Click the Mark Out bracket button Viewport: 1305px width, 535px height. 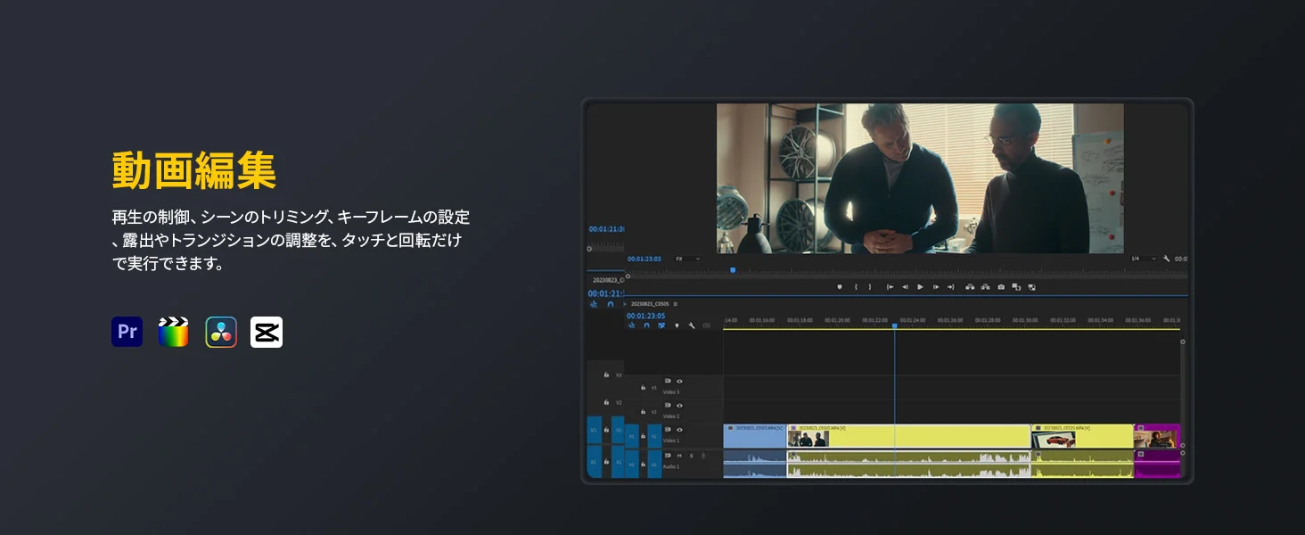click(x=870, y=287)
